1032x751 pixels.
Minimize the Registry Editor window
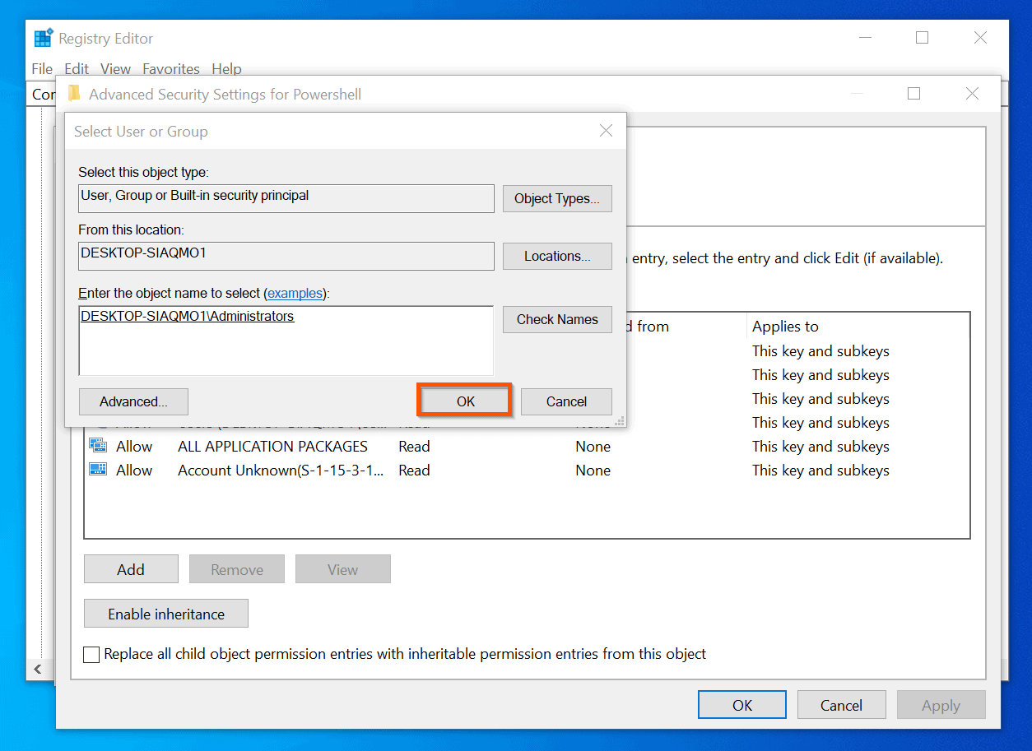coord(864,38)
